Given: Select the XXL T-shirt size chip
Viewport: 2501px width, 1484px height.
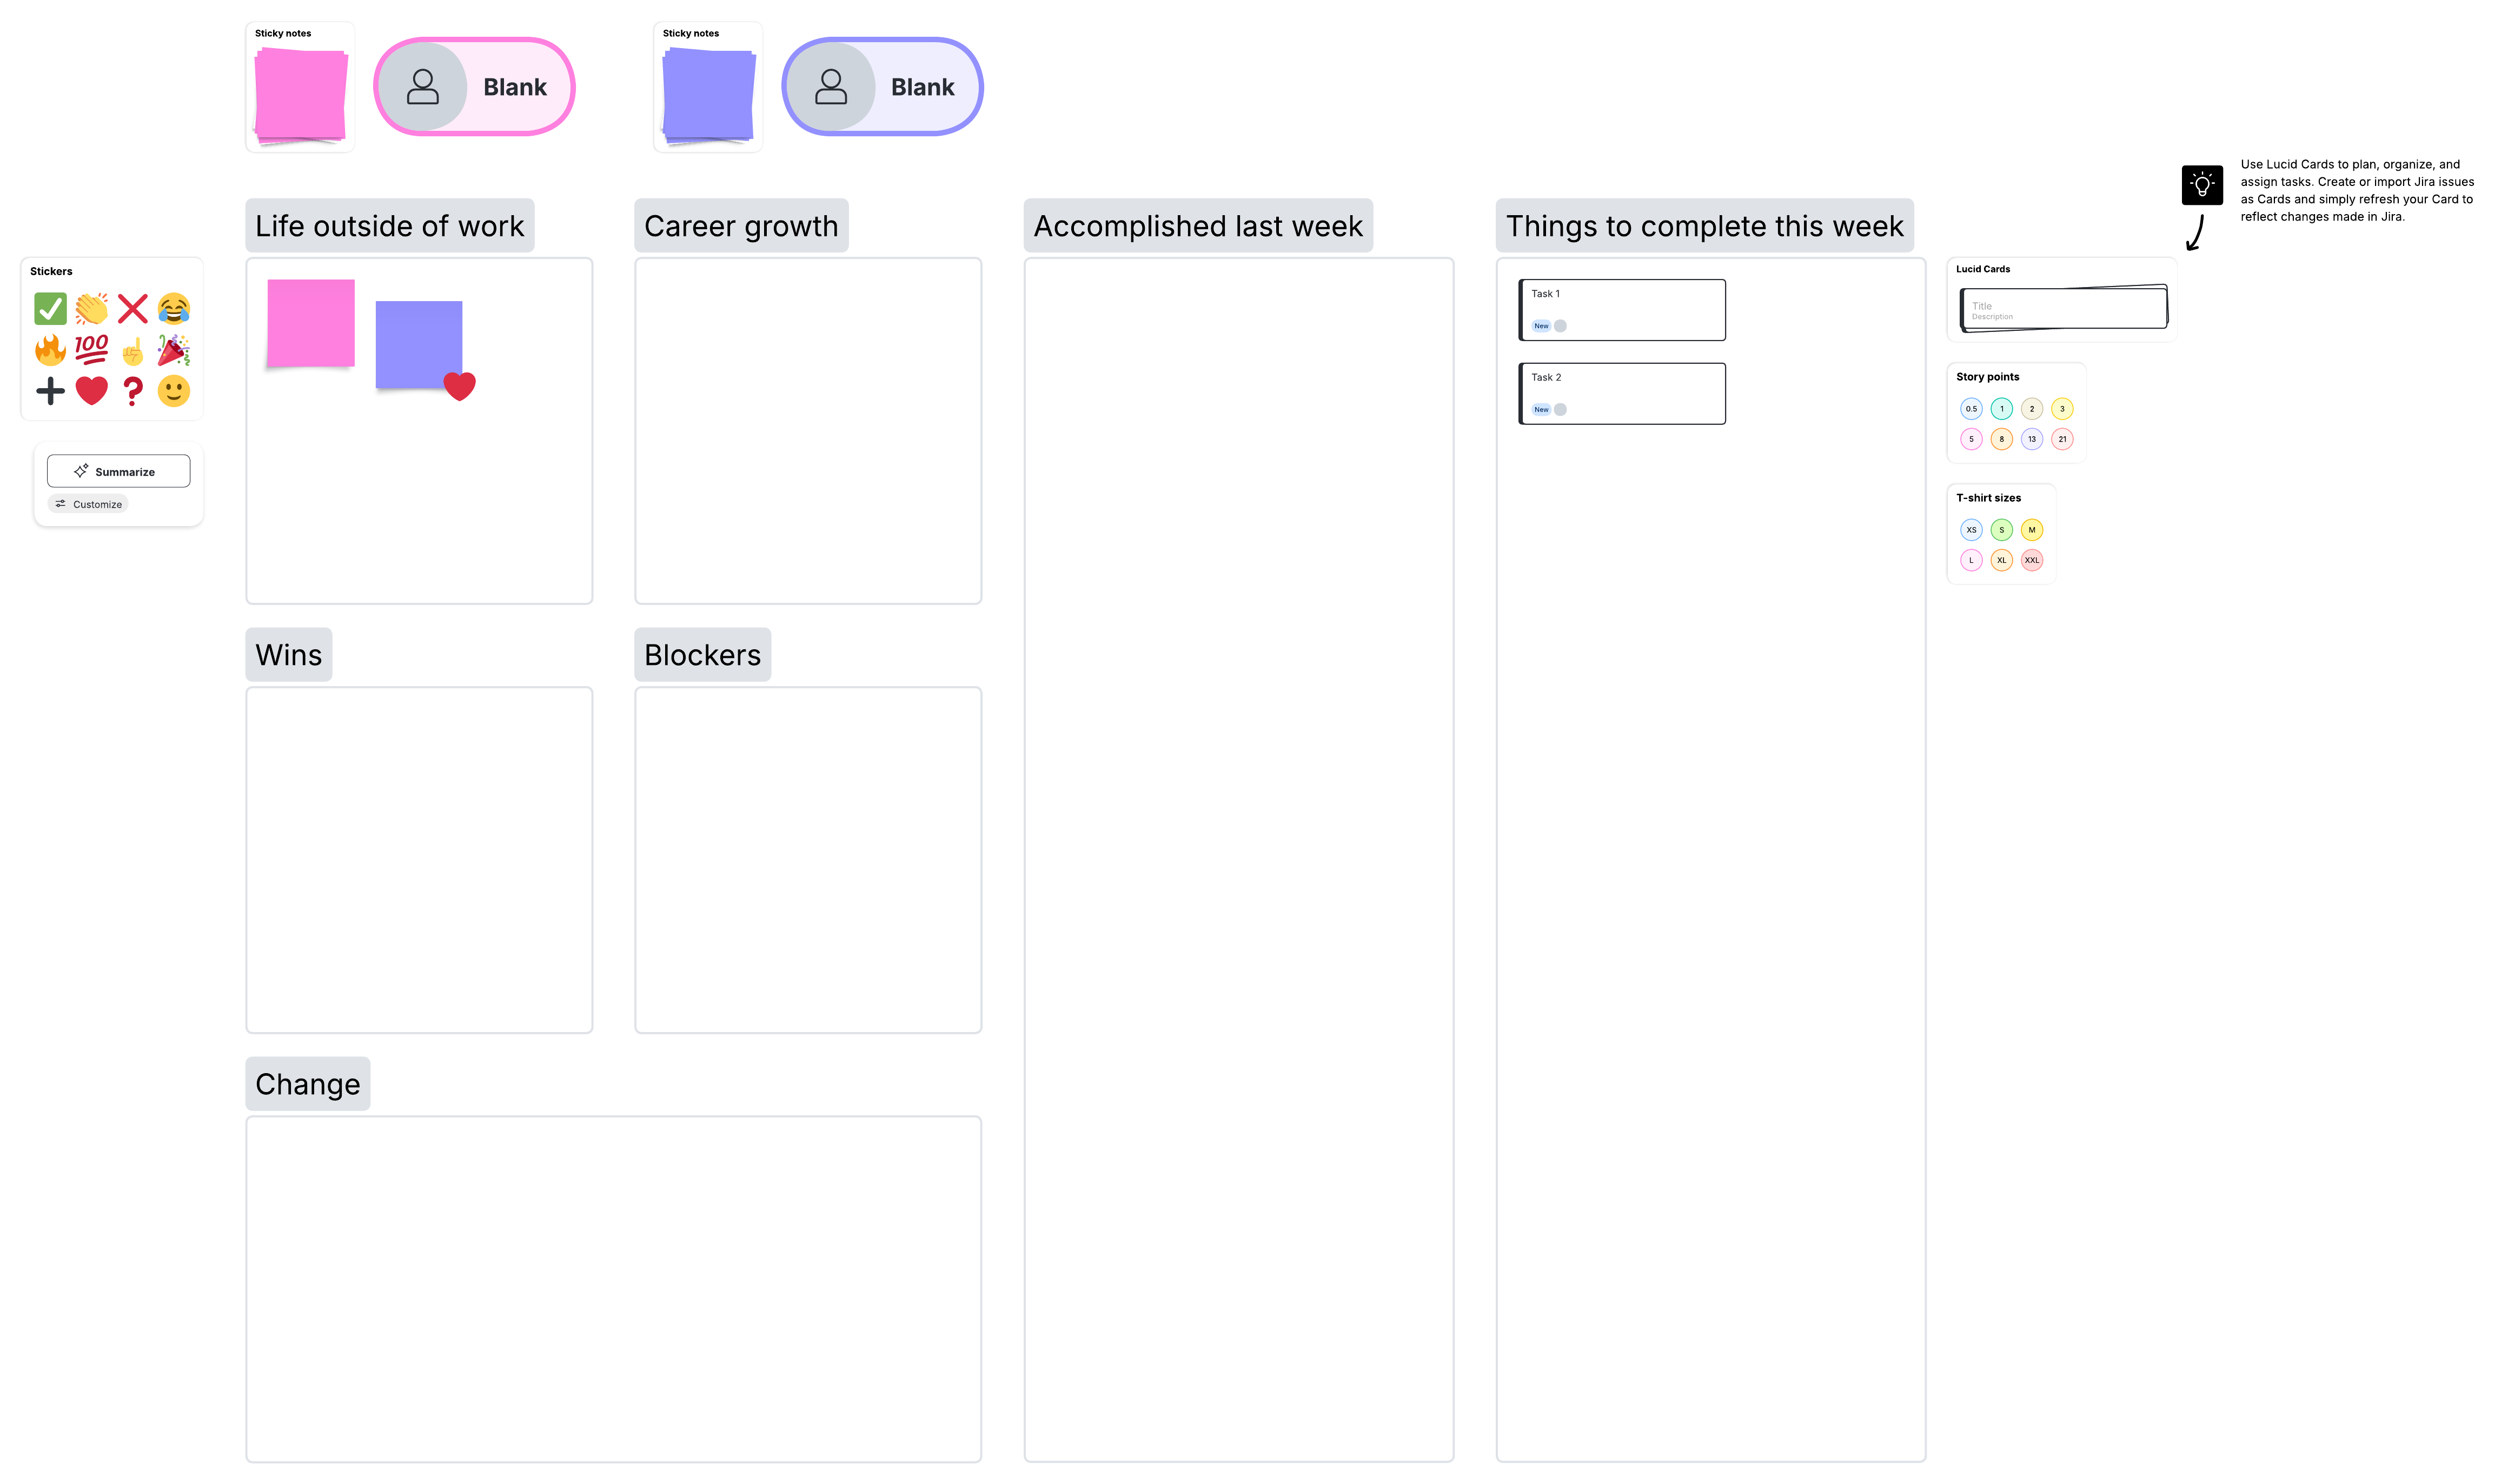Looking at the screenshot, I should click(x=2032, y=560).
